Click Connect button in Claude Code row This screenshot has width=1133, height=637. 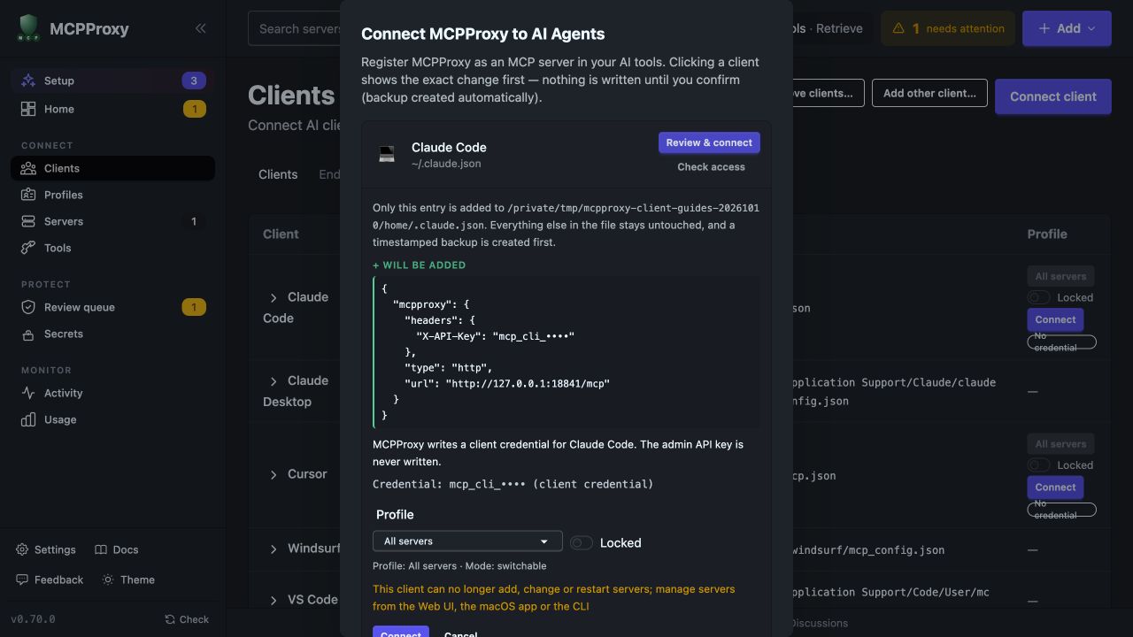pyautogui.click(x=1055, y=319)
